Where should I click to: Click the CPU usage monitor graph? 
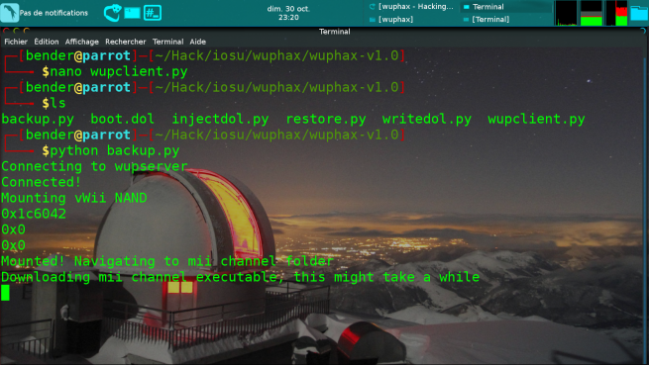click(566, 13)
